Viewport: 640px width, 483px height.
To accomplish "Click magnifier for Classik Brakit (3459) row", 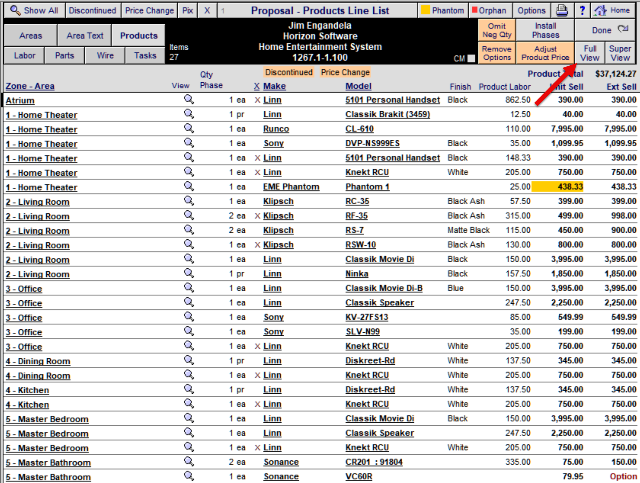I will click(189, 114).
